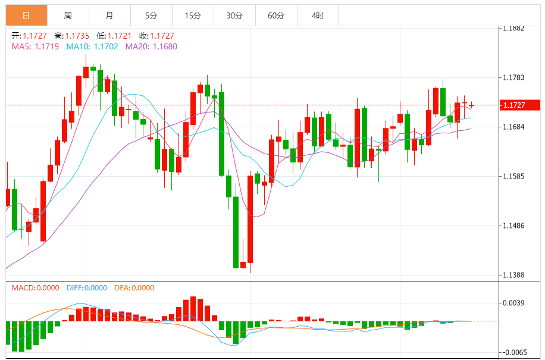Click the 1.1486 price axis label

(513, 226)
